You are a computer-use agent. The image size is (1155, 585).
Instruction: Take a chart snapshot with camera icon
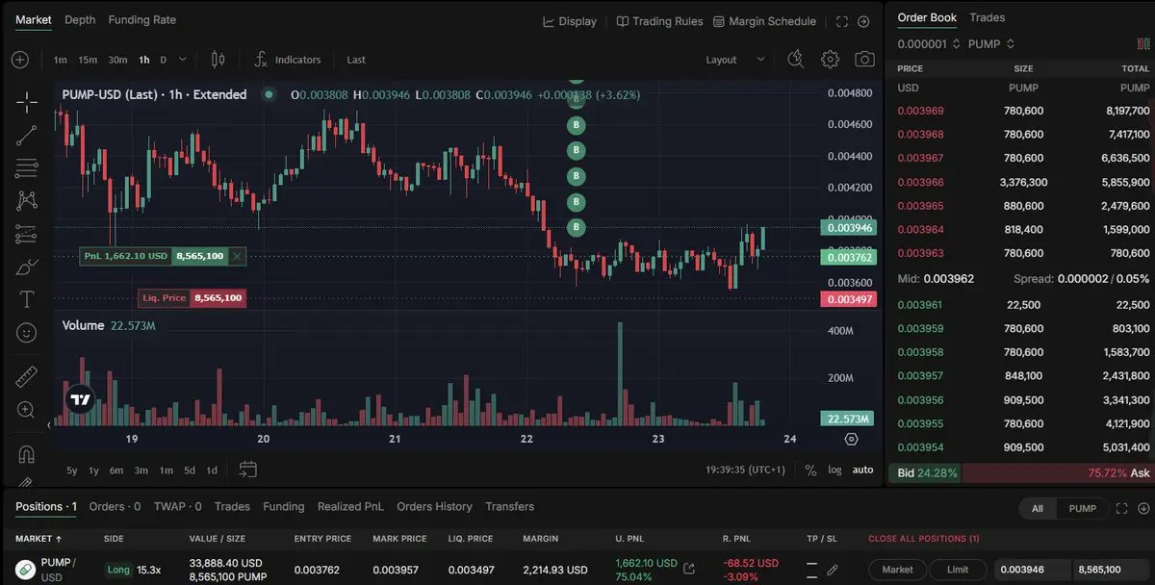tap(865, 60)
